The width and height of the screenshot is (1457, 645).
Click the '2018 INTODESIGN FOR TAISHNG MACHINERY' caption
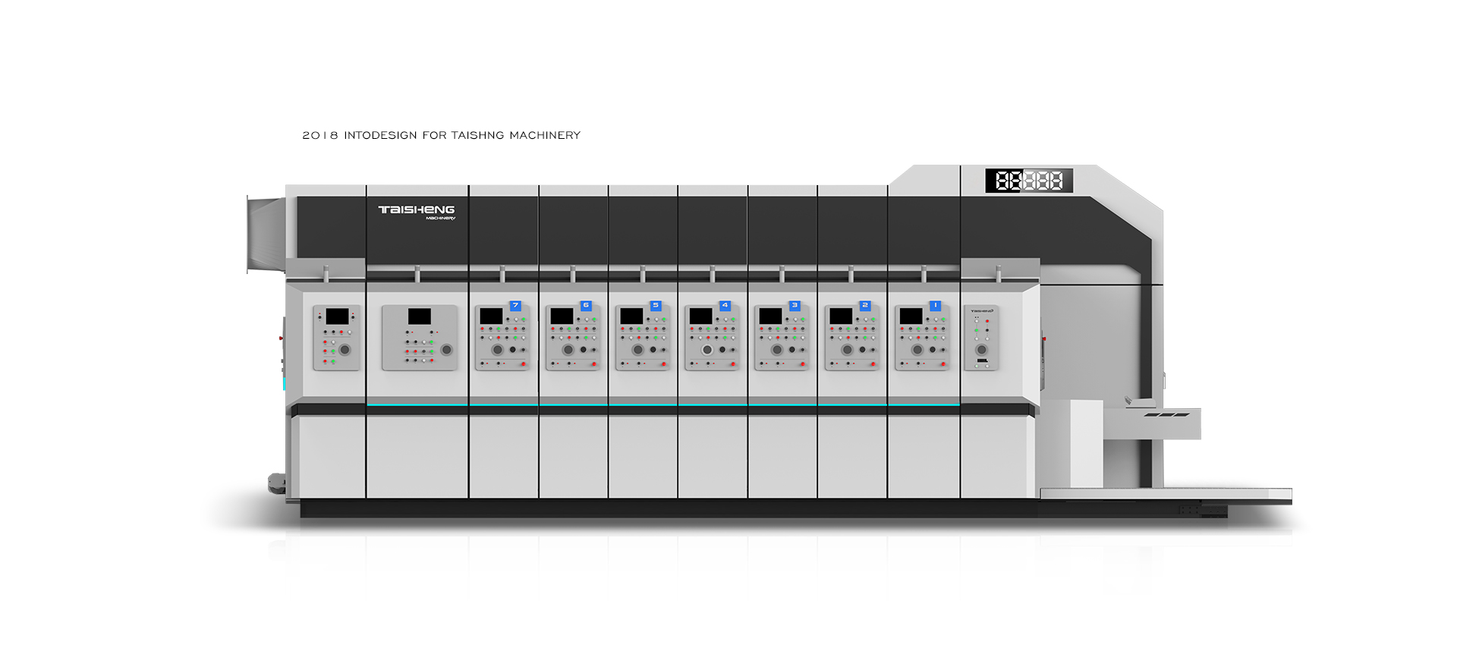[441, 135]
